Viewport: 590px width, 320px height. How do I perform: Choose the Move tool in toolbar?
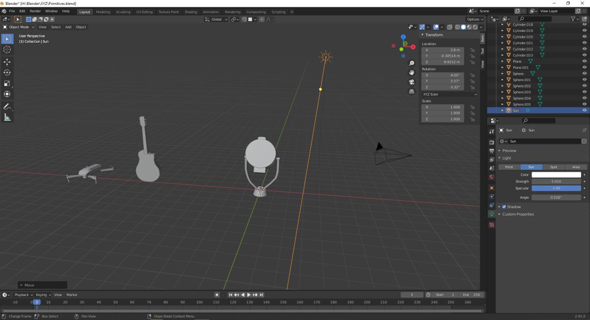7,62
